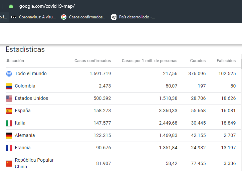Image resolution: width=242 pixels, height=171 pixels.
Task: Select the Colombia row label
Action: (x=25, y=86)
